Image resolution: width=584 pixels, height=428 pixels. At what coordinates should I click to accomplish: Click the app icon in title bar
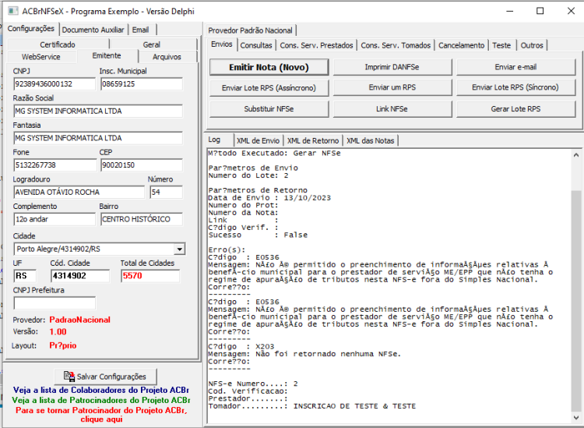click(x=13, y=11)
